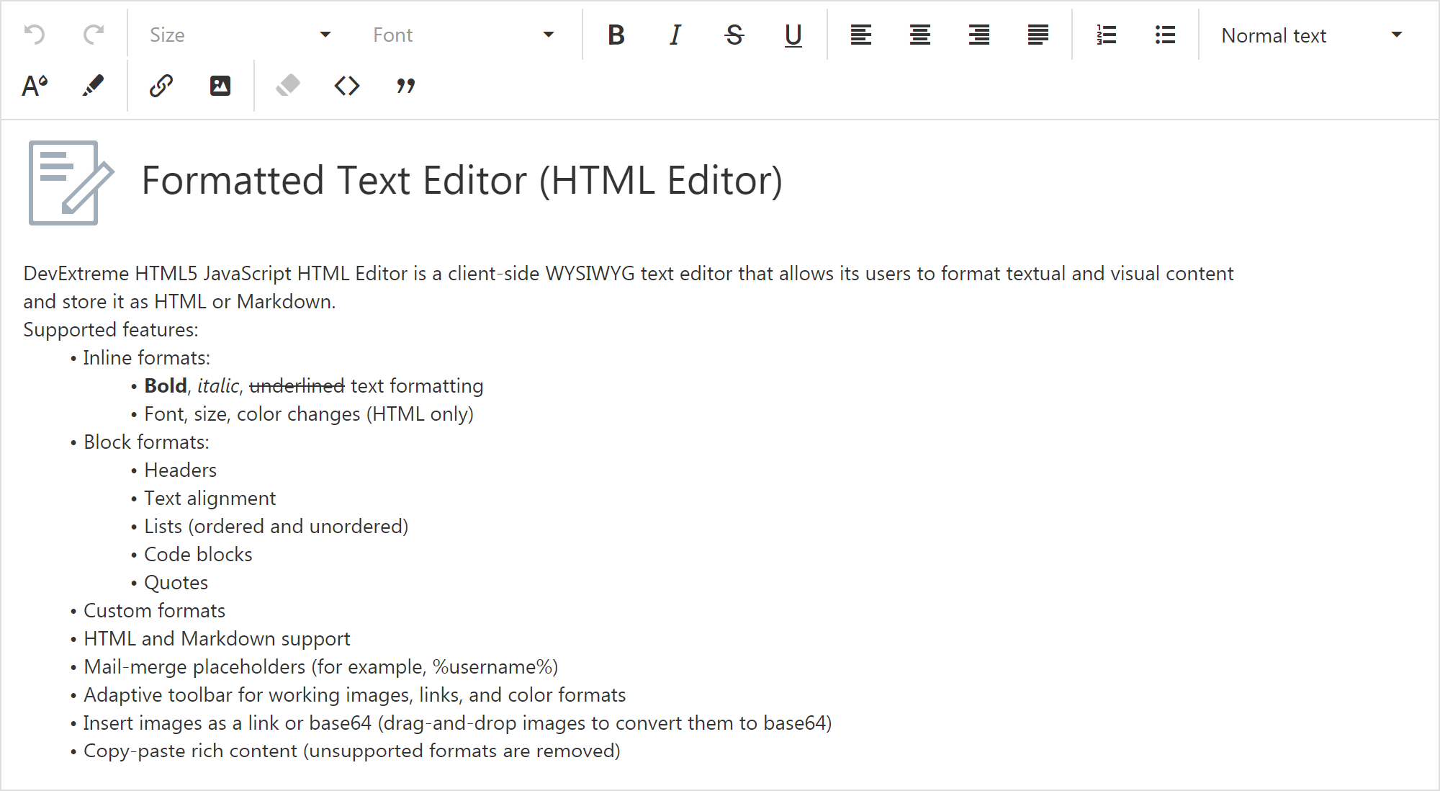Apply ordered list formatting
Screen dimensions: 1440x791
[x=1106, y=35]
